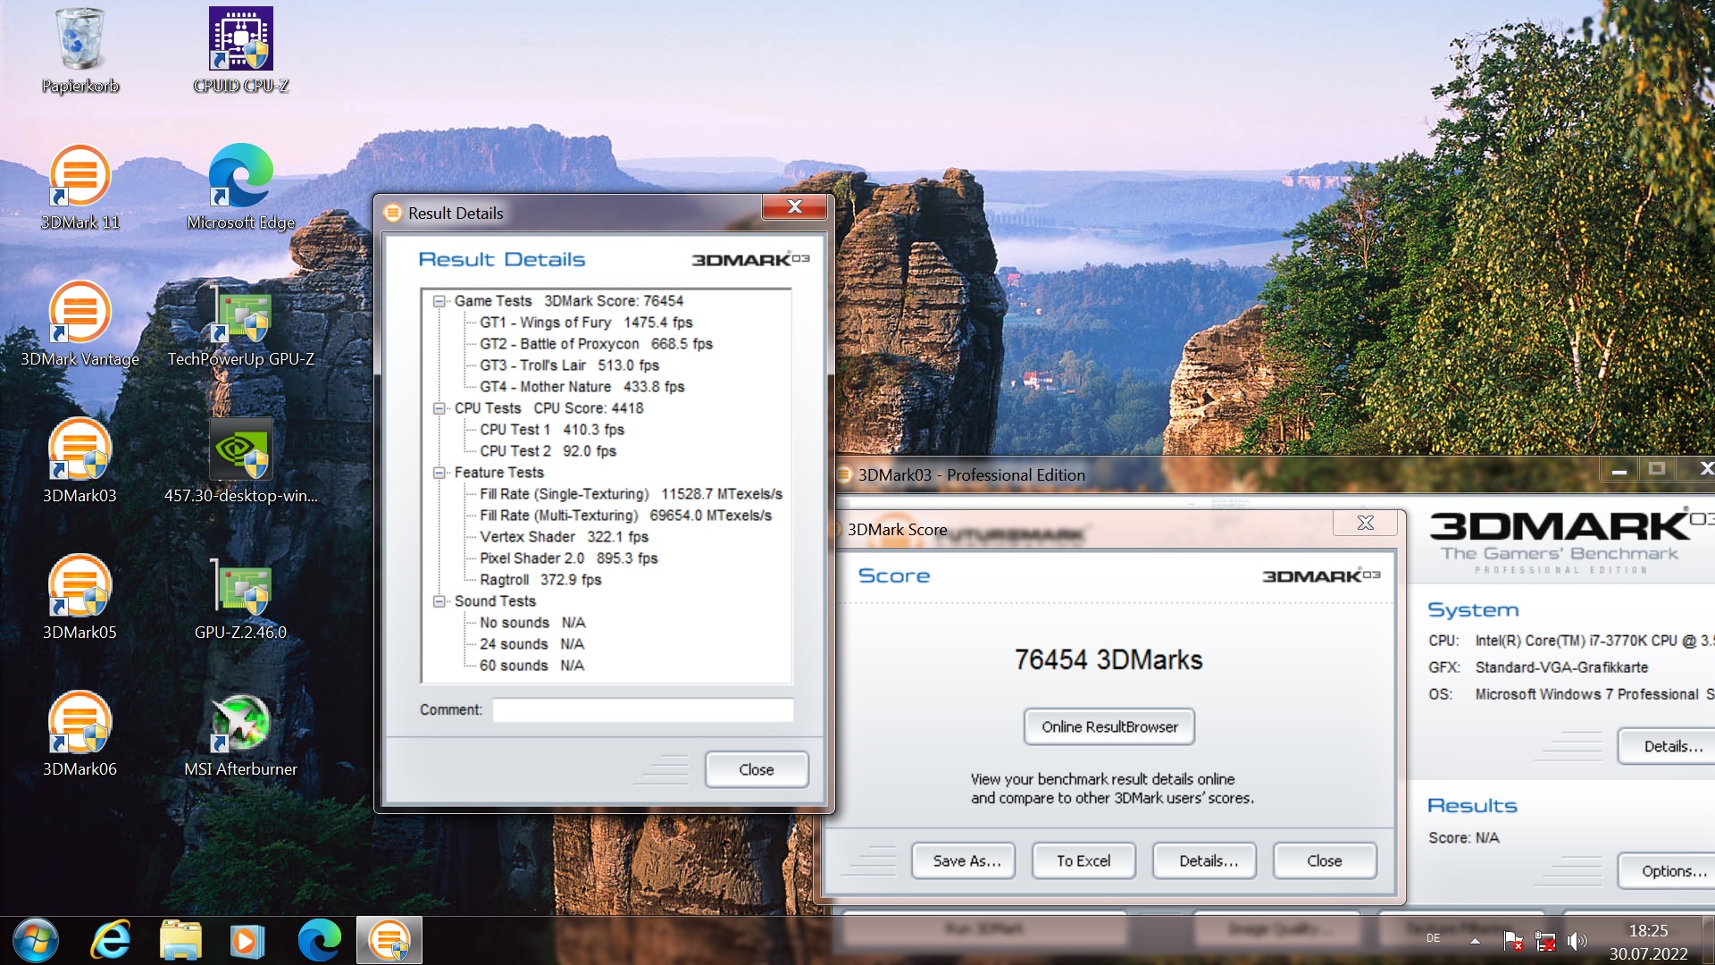Screen dimensions: 1715x965
Task: Collapse the Sound Tests tree node
Action: [439, 601]
